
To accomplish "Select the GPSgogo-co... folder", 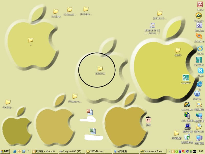I will [75, 96].
